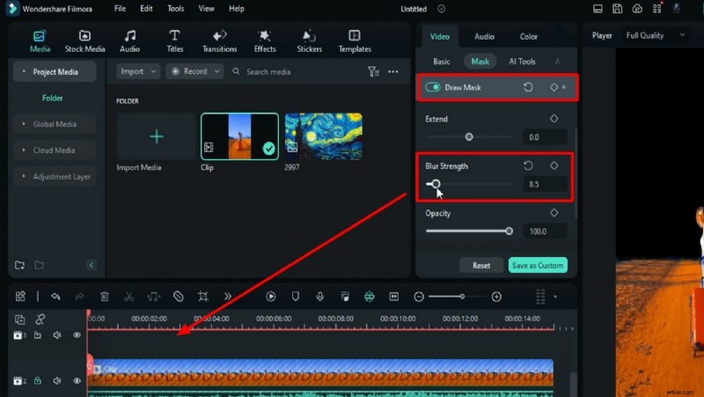Viewport: 704px width, 397px height.
Task: Open the Tools menu
Action: (x=176, y=9)
